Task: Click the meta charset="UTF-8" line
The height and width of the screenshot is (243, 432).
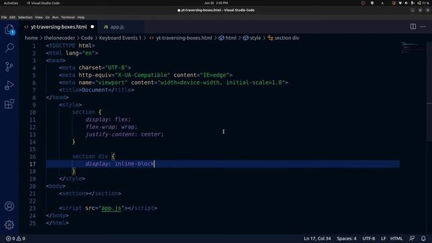Action: (x=94, y=67)
